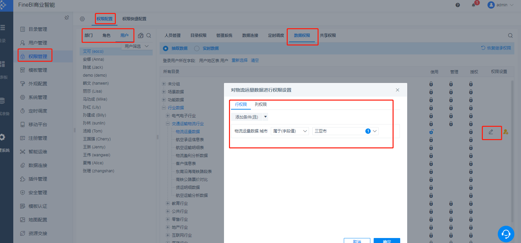The image size is (521, 243).
Task: Toggle the blue unlocked 使用 icon for 物流运量数据
Action: [431, 132]
